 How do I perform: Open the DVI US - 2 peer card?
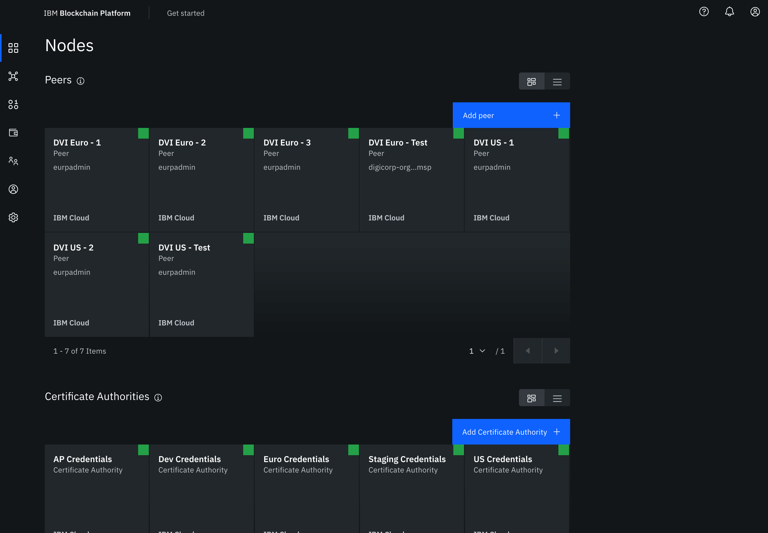(x=97, y=285)
